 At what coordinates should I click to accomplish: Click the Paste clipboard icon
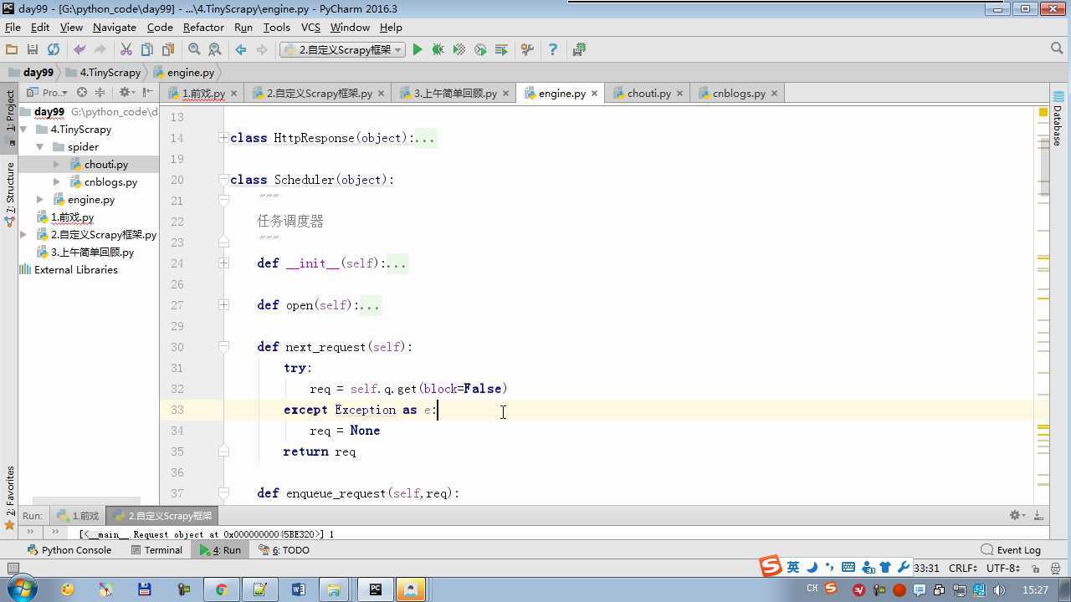click(168, 50)
